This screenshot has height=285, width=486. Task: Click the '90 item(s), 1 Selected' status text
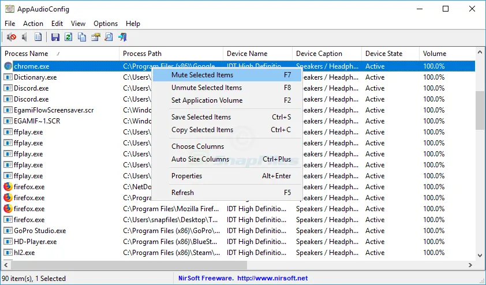pos(34,279)
